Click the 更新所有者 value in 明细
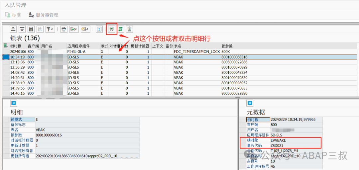The width and height of the screenshot is (359, 170). pos(87,156)
